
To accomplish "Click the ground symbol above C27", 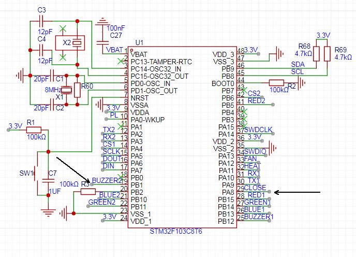I will coord(102,21).
